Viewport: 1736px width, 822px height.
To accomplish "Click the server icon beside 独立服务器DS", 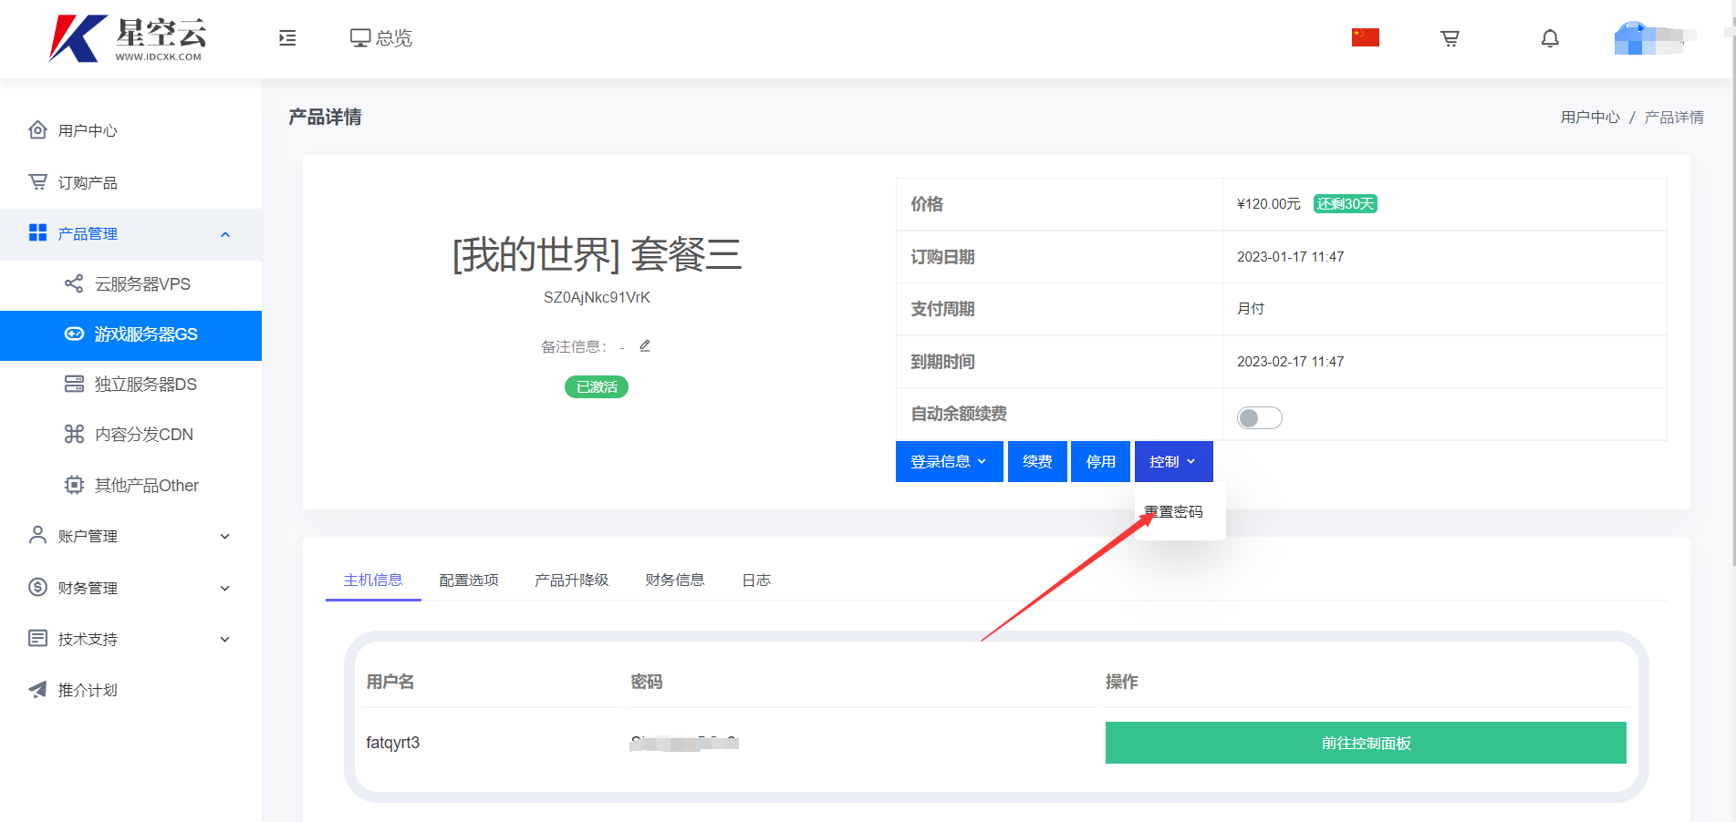I will click(74, 384).
